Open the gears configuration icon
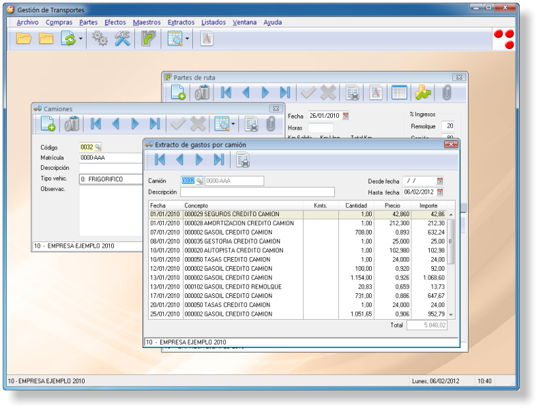Screen dimensions: 543x414 point(100,38)
